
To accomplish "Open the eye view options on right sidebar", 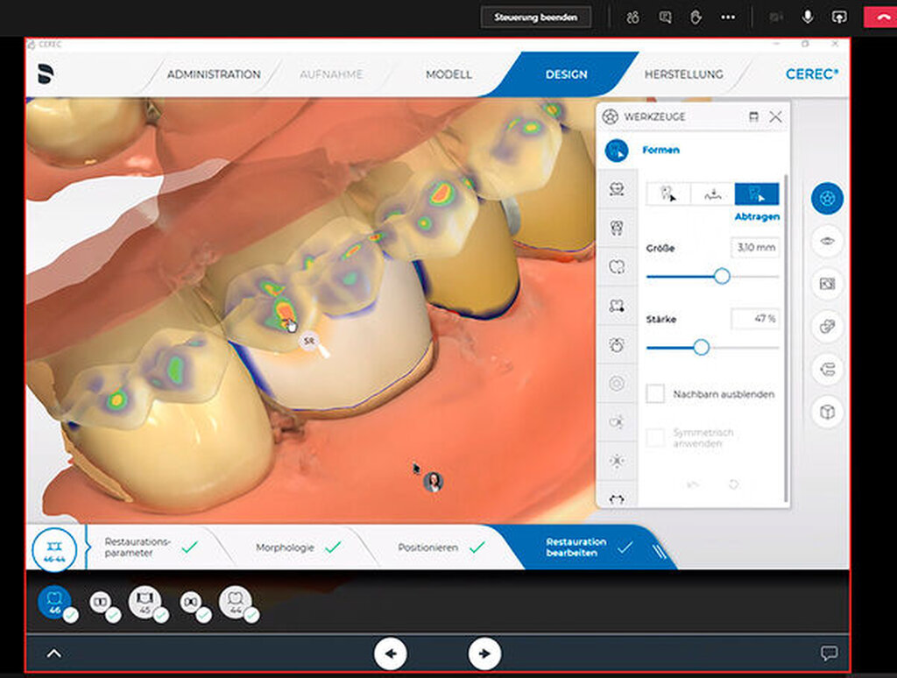I will 827,241.
